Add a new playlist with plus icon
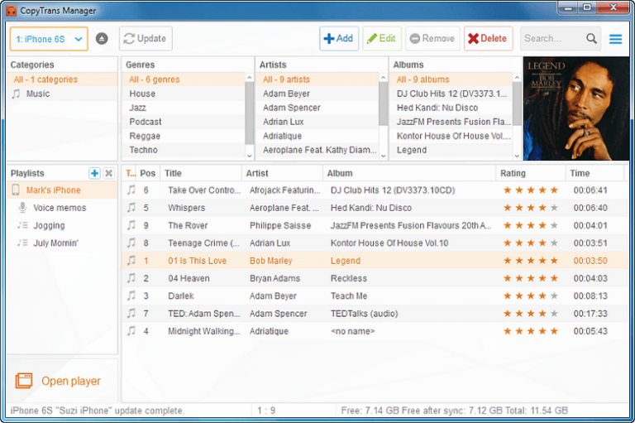The height and width of the screenshot is (423, 635). tap(94, 173)
